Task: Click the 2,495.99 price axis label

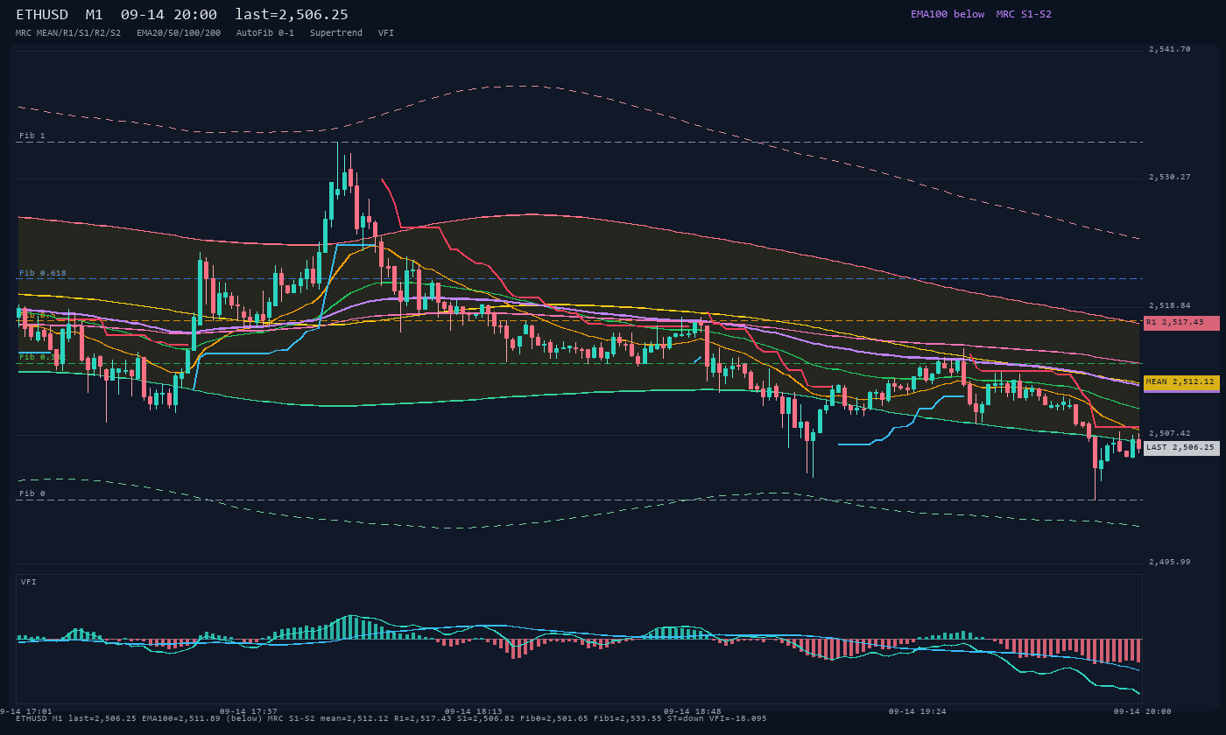Action: click(x=1170, y=562)
